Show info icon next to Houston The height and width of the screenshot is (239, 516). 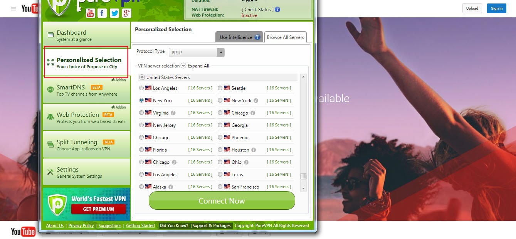pos(254,150)
